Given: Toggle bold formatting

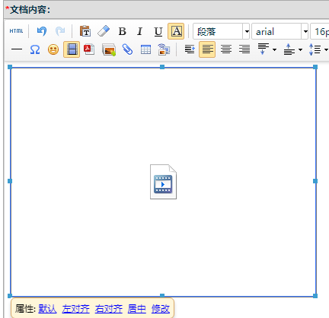Looking at the screenshot, I should click(x=122, y=31).
